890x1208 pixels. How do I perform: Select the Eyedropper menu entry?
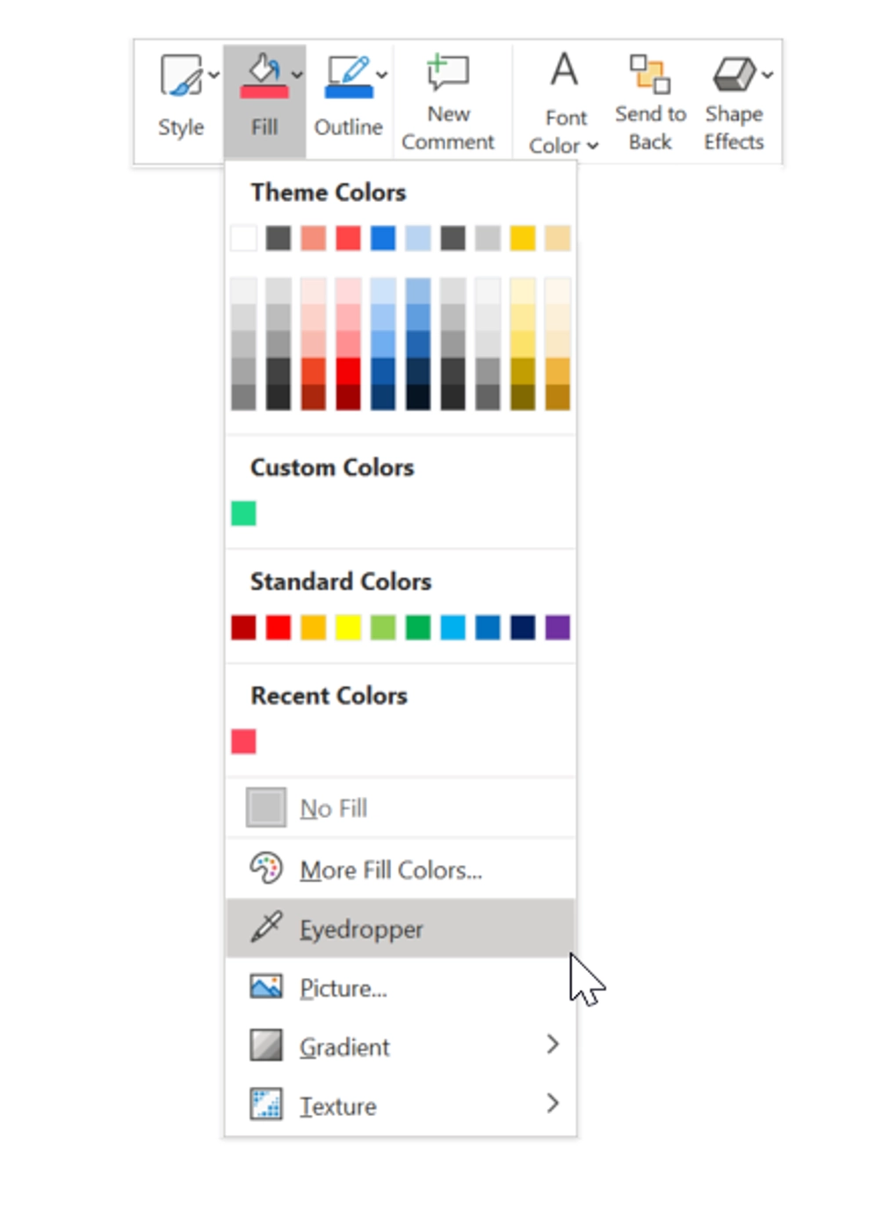coord(362,929)
